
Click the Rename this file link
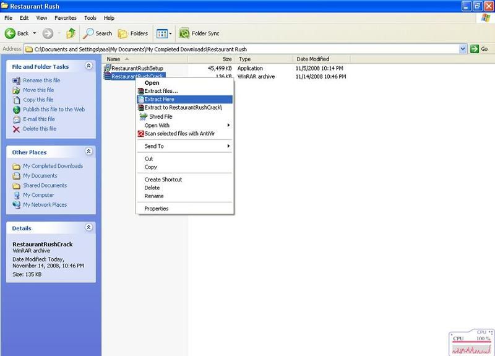coord(41,80)
